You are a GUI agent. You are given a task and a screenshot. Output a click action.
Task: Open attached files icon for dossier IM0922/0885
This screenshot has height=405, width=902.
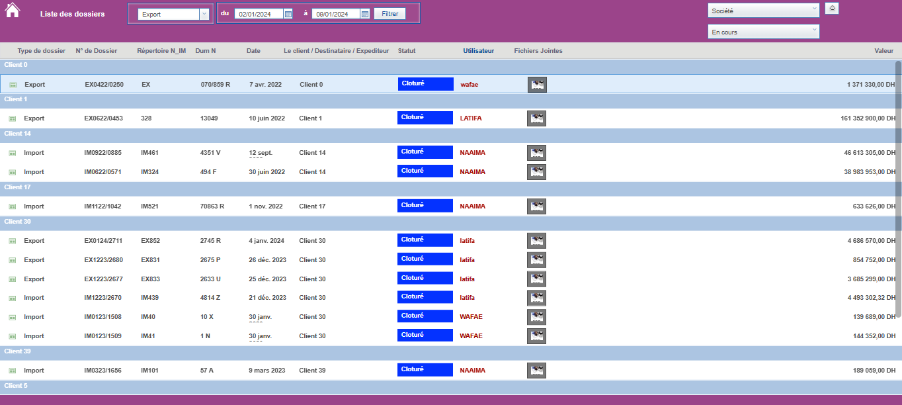(536, 153)
